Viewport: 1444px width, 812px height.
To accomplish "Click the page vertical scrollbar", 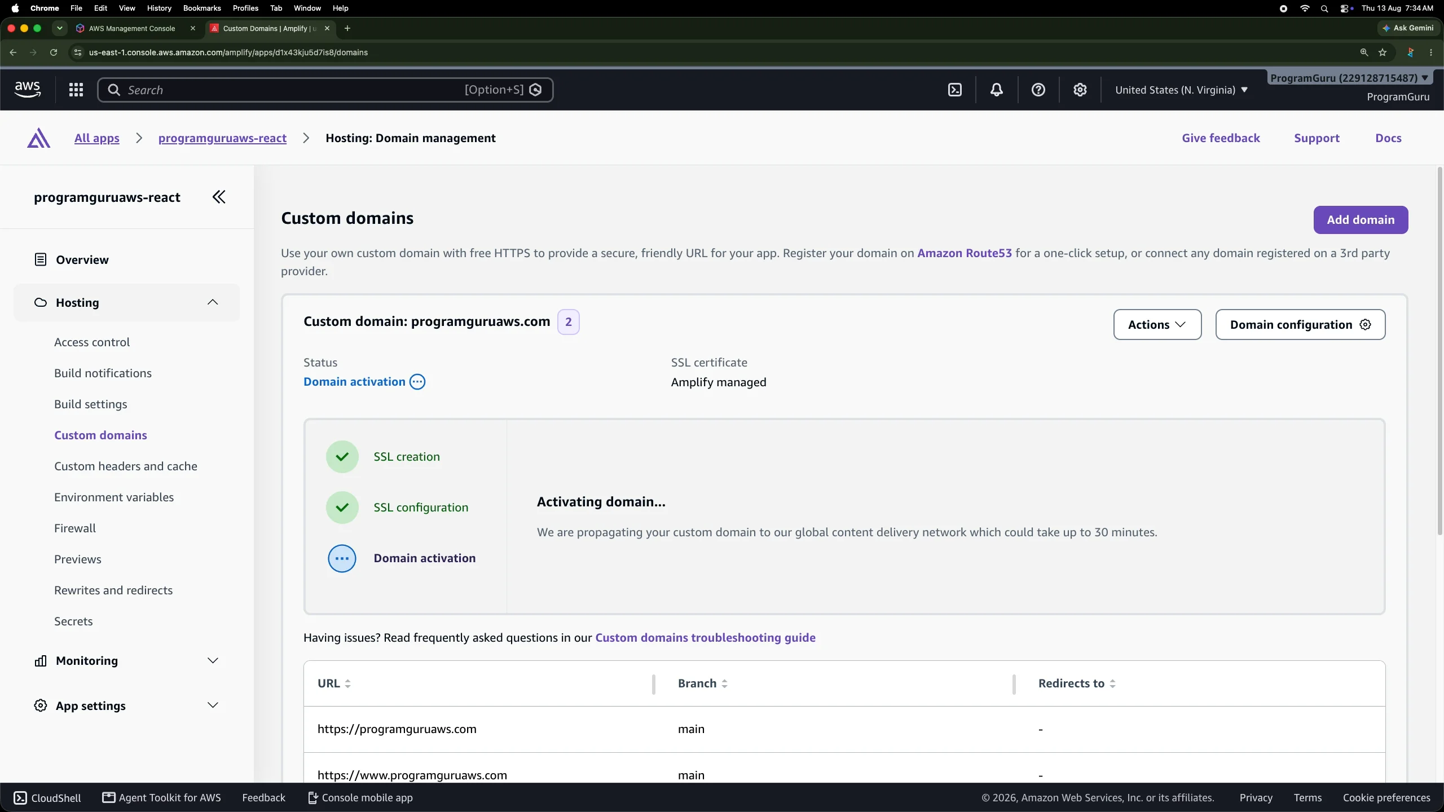I will coord(1439,351).
